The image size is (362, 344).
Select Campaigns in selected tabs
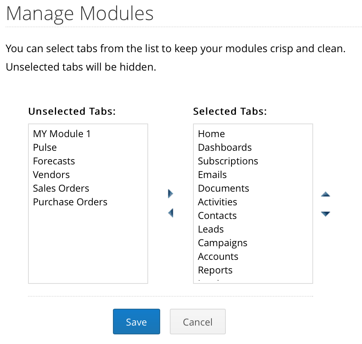(x=223, y=243)
